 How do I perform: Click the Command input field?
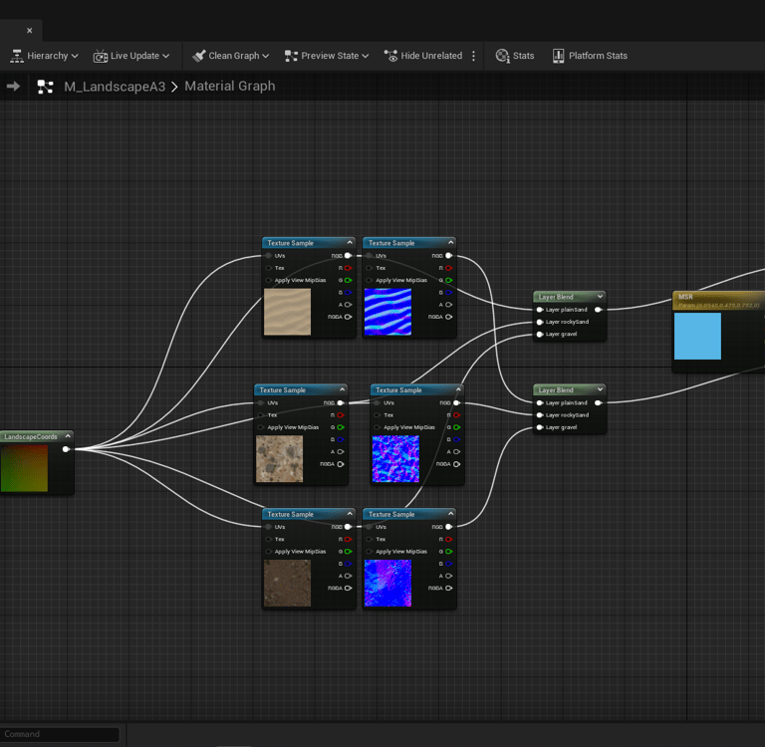coord(60,734)
